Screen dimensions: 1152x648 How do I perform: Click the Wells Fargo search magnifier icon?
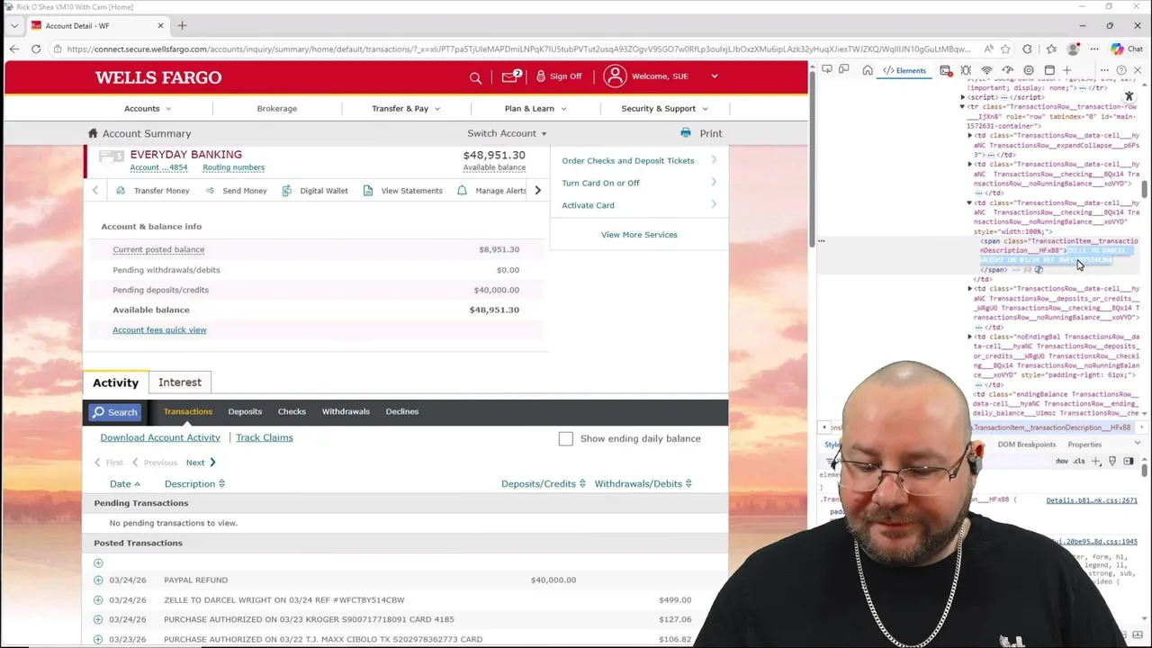click(475, 77)
